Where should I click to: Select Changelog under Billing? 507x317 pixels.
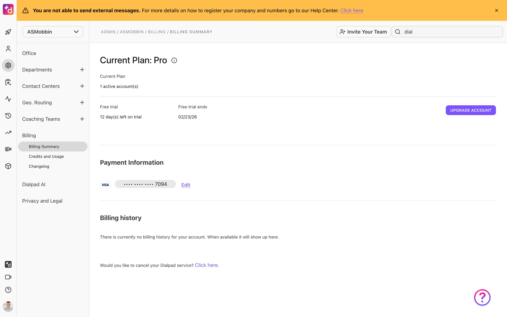coord(39,166)
